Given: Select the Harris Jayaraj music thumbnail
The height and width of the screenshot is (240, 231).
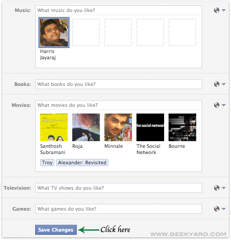Looking at the screenshot, I should coord(54,33).
